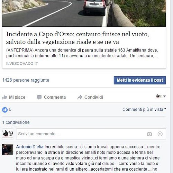Open the page identity selector dropdown
The height and width of the screenshot is (173, 173).
click(x=161, y=96)
